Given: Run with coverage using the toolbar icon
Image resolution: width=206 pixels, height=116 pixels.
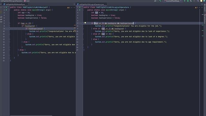Looking at the screenshot, I should [191, 1].
